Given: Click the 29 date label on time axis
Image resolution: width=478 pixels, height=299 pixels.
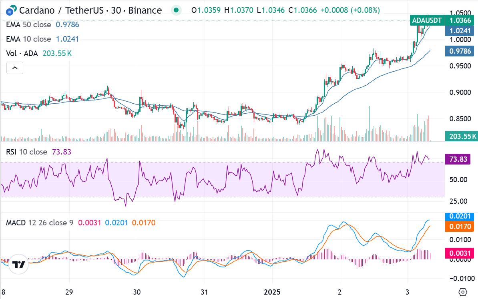Looking at the screenshot, I should coord(69,292).
